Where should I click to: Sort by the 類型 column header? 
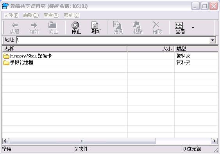pyautogui.click(x=196, y=49)
